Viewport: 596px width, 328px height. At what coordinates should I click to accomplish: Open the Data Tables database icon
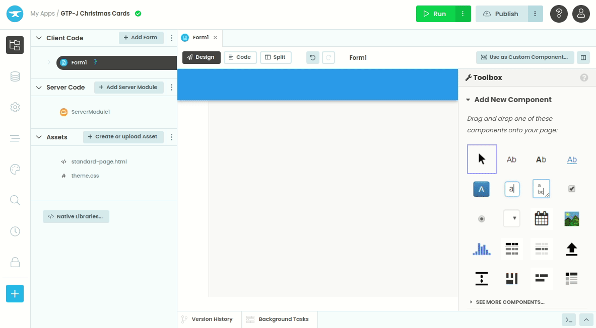[15, 76]
